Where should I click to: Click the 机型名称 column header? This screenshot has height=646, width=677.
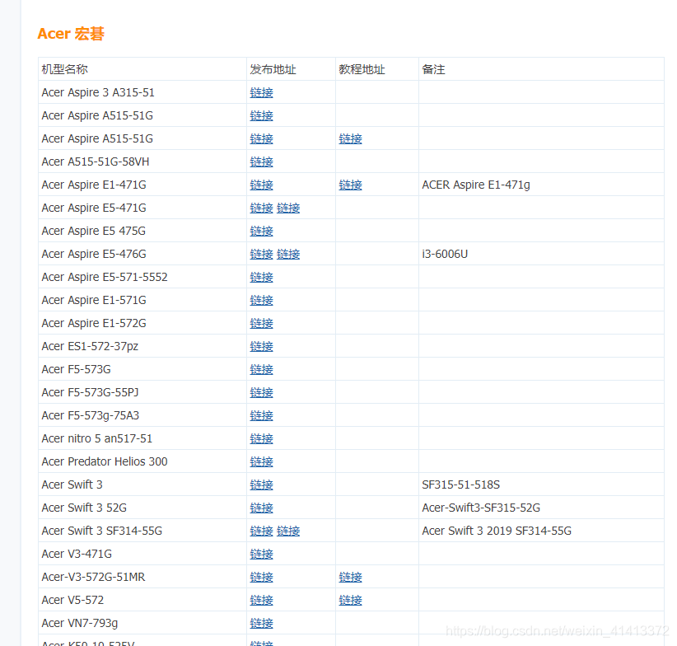click(x=65, y=69)
